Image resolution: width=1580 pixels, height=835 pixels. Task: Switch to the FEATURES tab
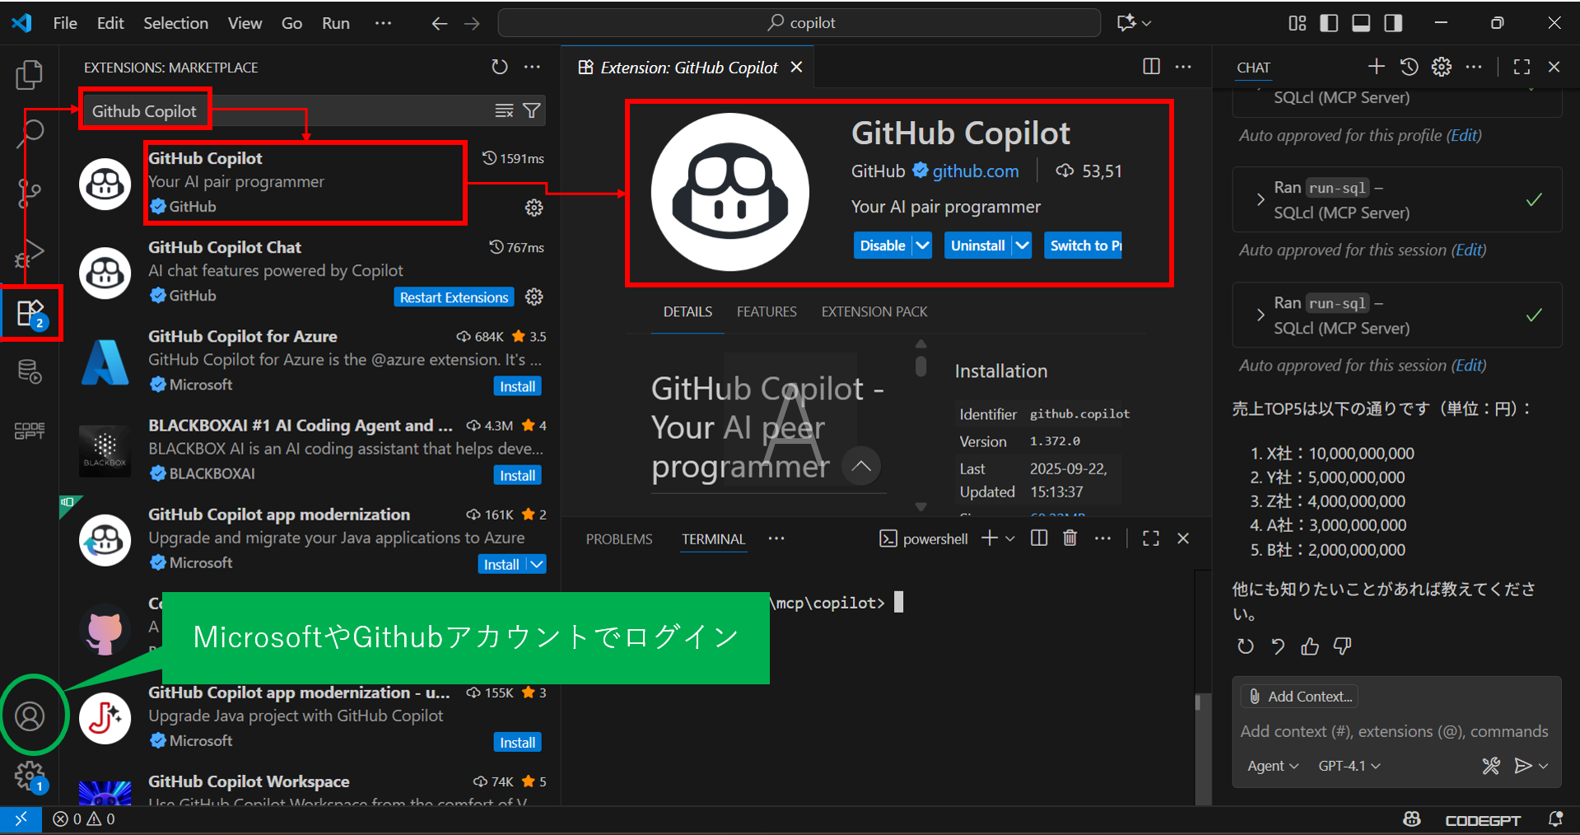[x=767, y=311]
